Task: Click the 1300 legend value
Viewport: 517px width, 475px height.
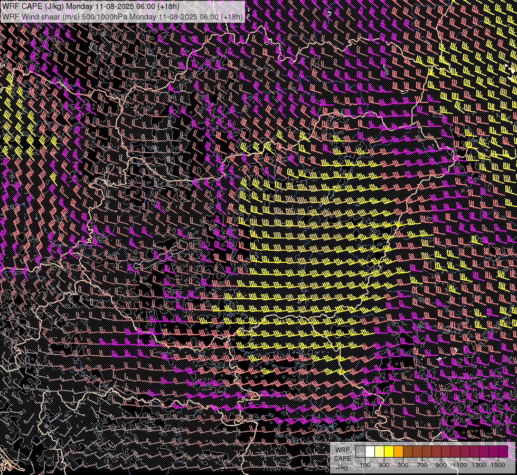Action: (479, 465)
